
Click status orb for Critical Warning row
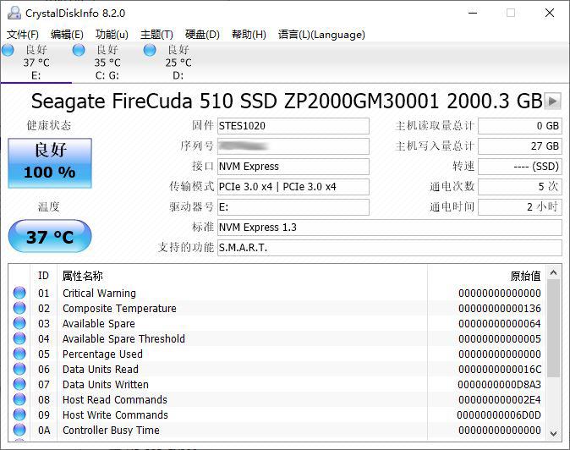pos(19,293)
